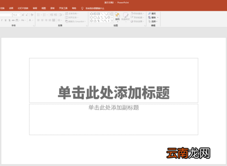This screenshot has height=166, width=227.
Task: Click the Tell Me search box
Action: [95, 8]
